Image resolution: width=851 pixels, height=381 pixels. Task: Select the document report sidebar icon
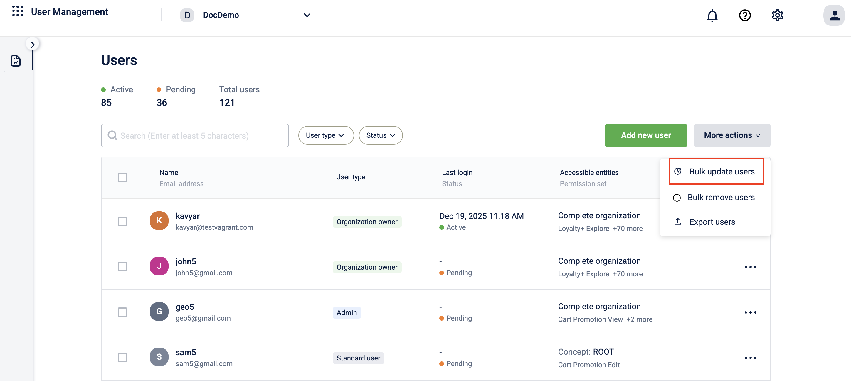[16, 61]
